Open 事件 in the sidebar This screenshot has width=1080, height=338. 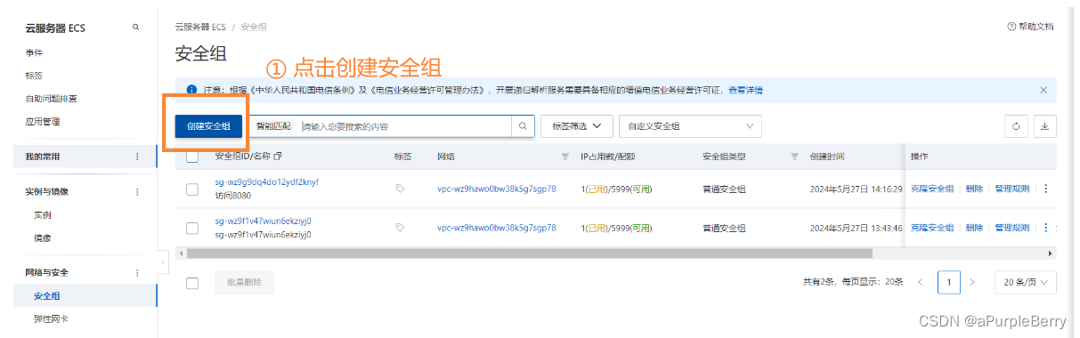(x=34, y=52)
